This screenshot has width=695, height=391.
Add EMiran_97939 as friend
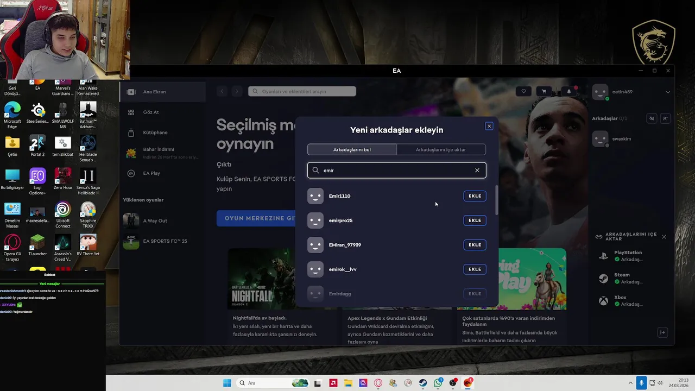pyautogui.click(x=475, y=245)
